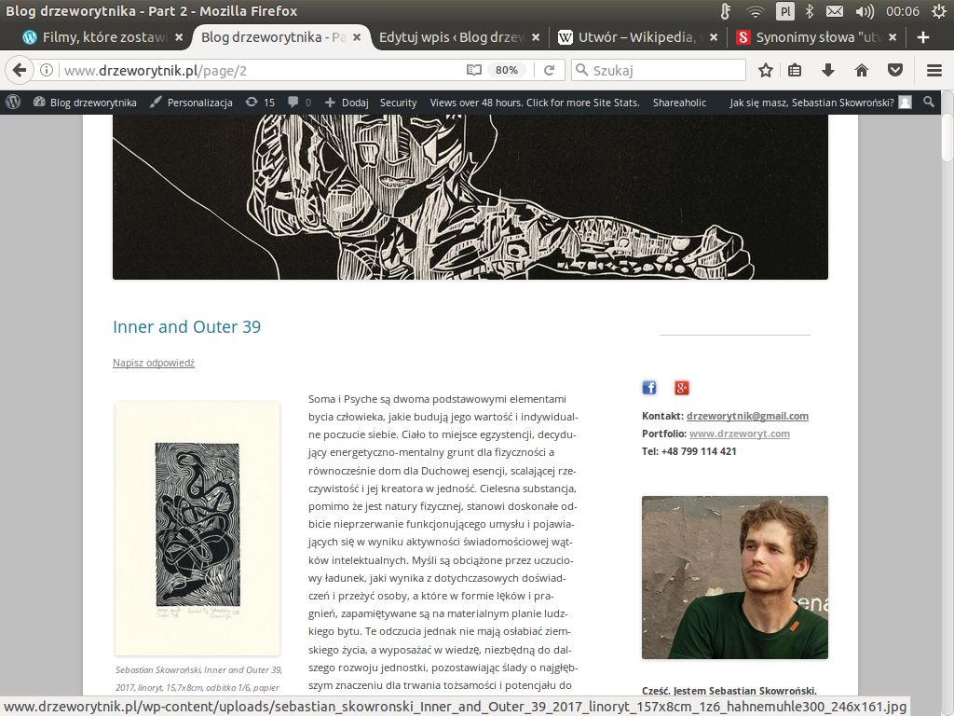The image size is (954, 716).
Task: Open the WordPress admin bar search icon
Action: (x=929, y=103)
